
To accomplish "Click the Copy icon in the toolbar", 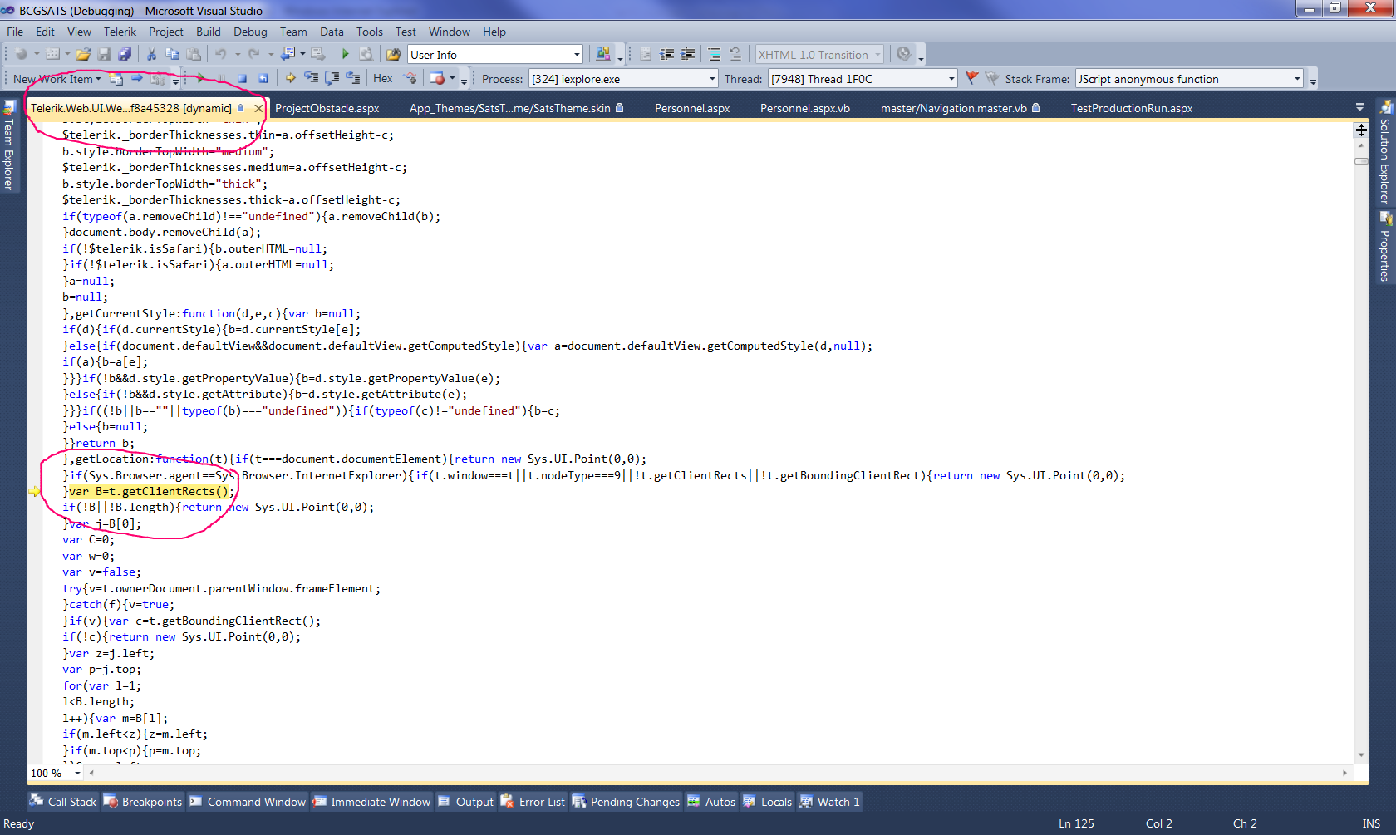I will point(172,54).
